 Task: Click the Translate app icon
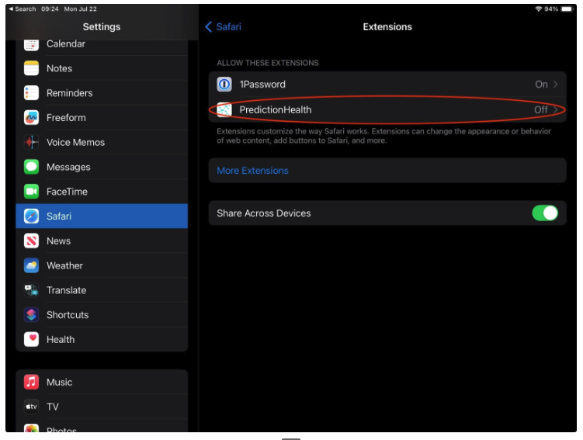31,290
